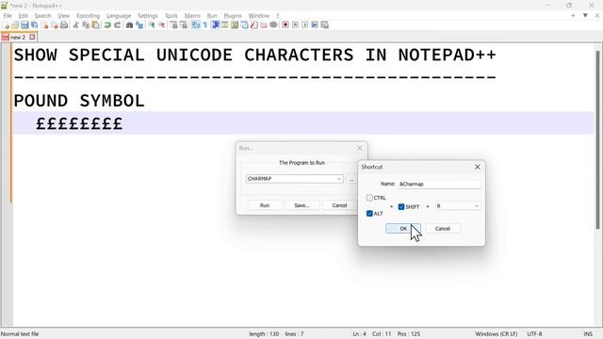This screenshot has height=339, width=603.
Task: Click the Playback macro icon
Action: click(305, 25)
